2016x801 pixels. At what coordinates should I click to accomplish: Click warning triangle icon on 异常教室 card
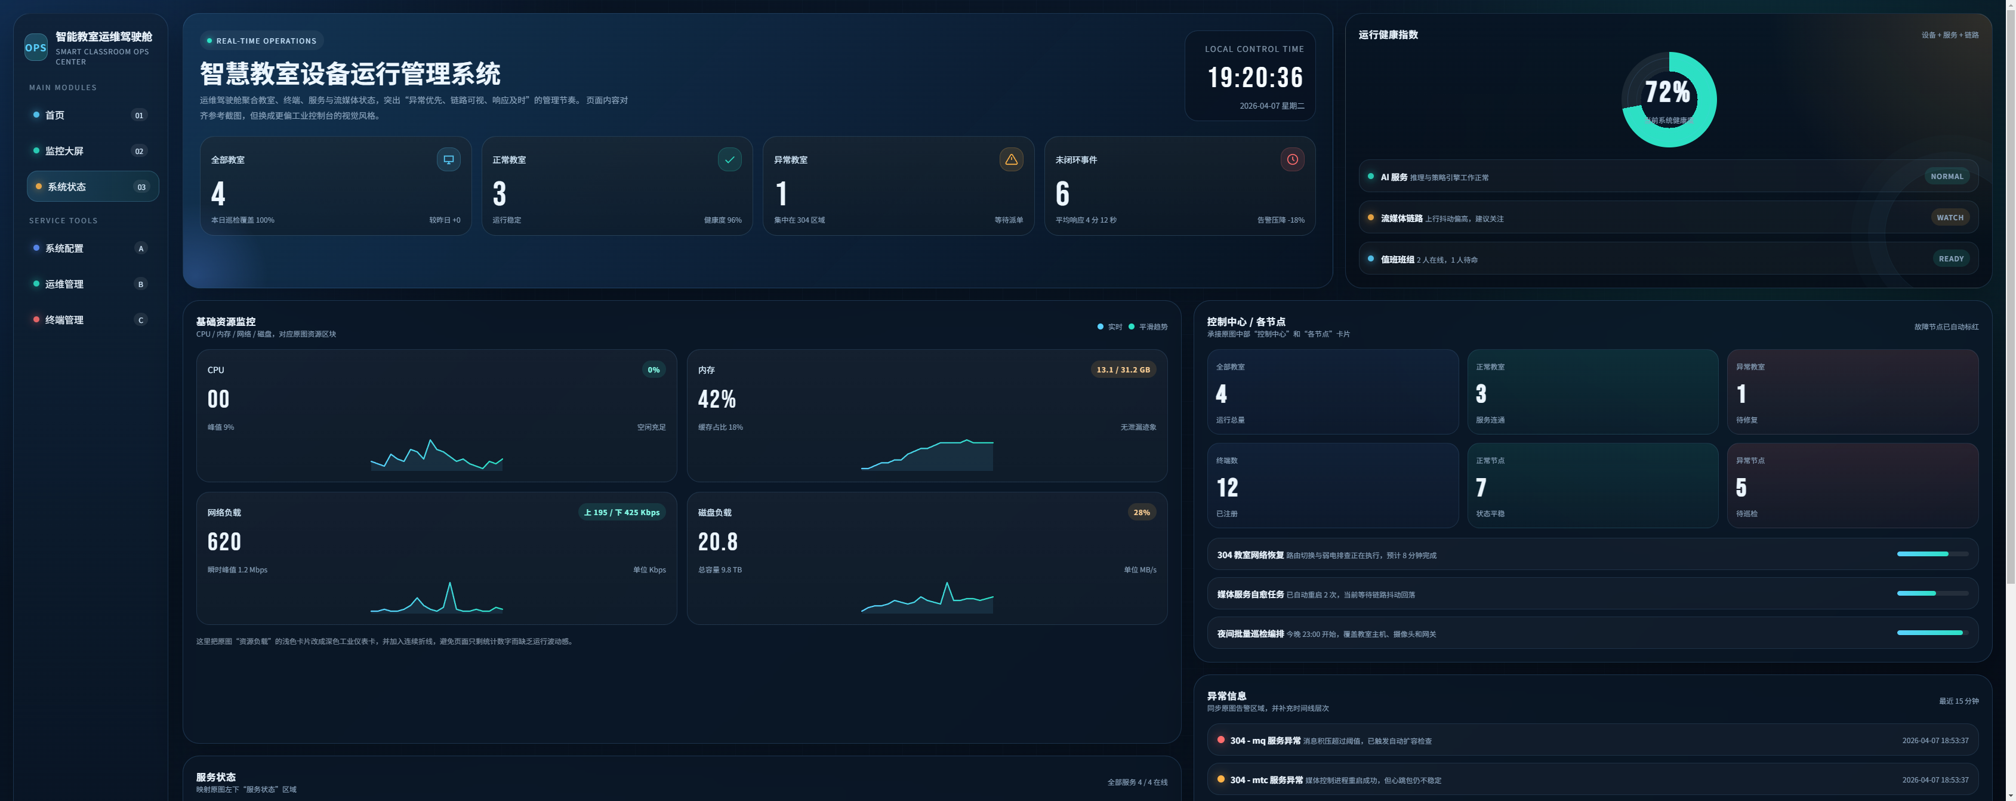[1011, 160]
